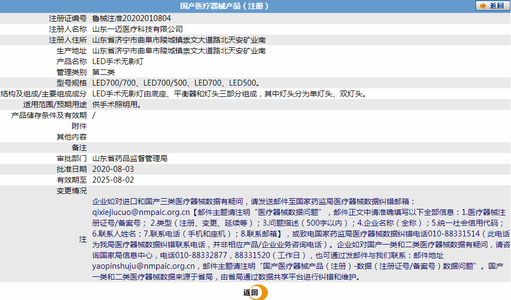Click the 附件 label
This screenshot has width=511, height=300.
pyautogui.click(x=79, y=126)
